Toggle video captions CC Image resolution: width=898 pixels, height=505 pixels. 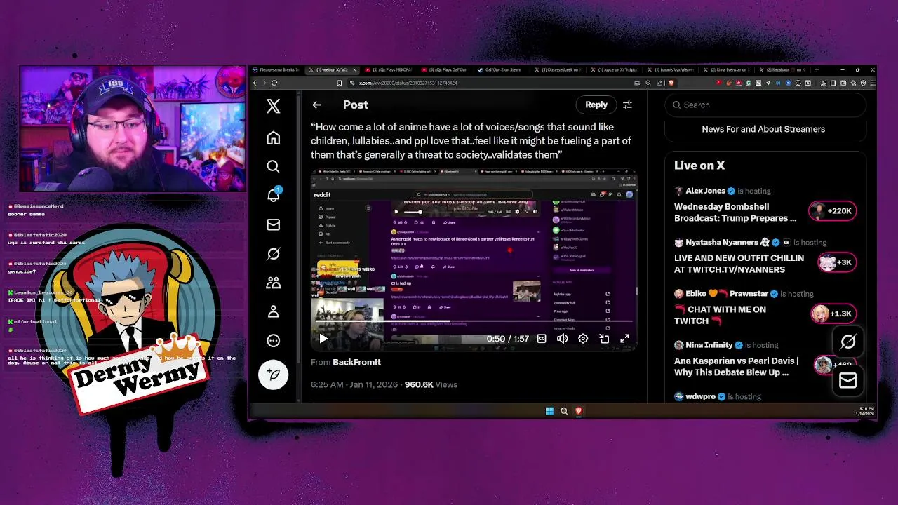point(542,339)
